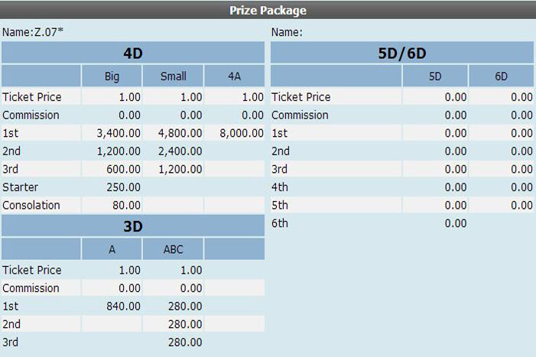Viewport: 536px width, 357px height.
Task: Select the 5D column header
Action: [435, 76]
